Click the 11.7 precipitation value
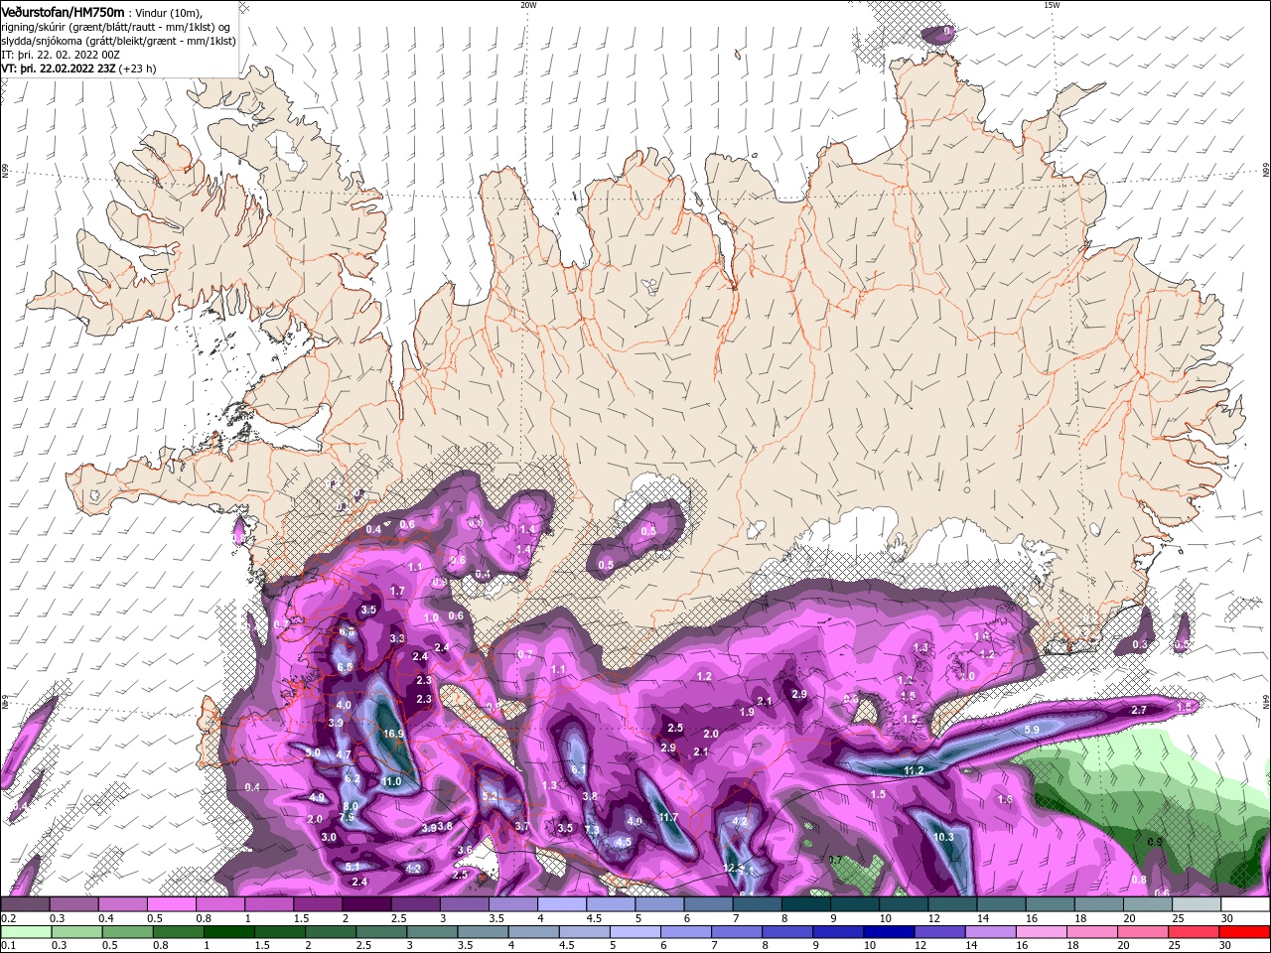1271x953 pixels. [x=668, y=817]
